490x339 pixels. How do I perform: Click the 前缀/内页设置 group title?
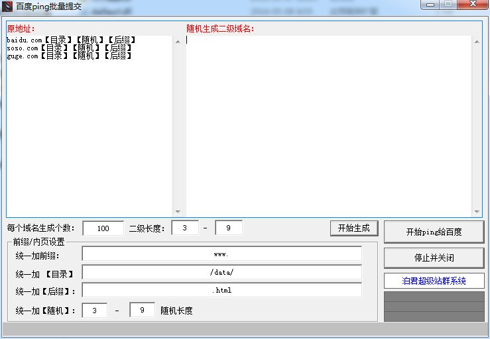point(38,242)
